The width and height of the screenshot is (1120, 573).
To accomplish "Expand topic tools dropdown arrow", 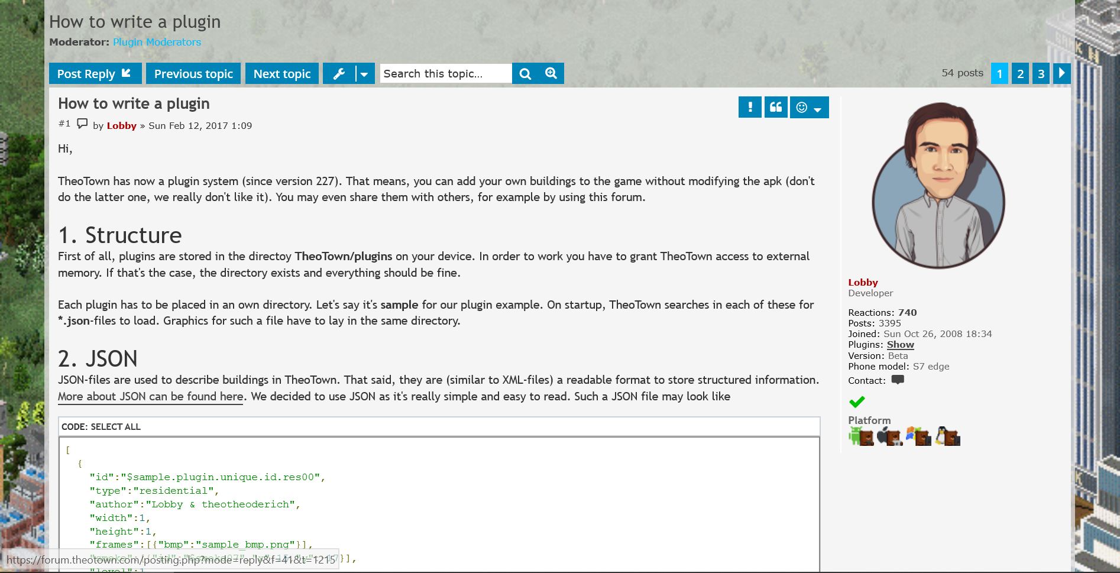I will 365,73.
